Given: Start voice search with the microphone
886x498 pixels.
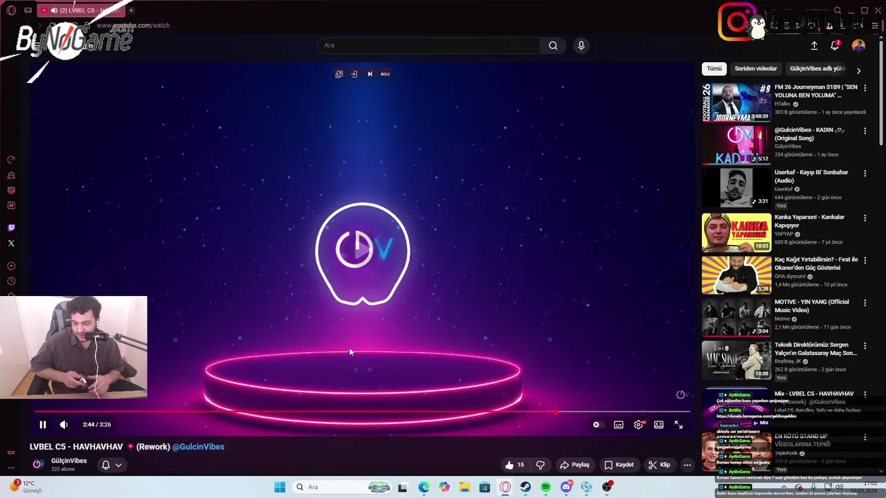Looking at the screenshot, I should pos(581,46).
